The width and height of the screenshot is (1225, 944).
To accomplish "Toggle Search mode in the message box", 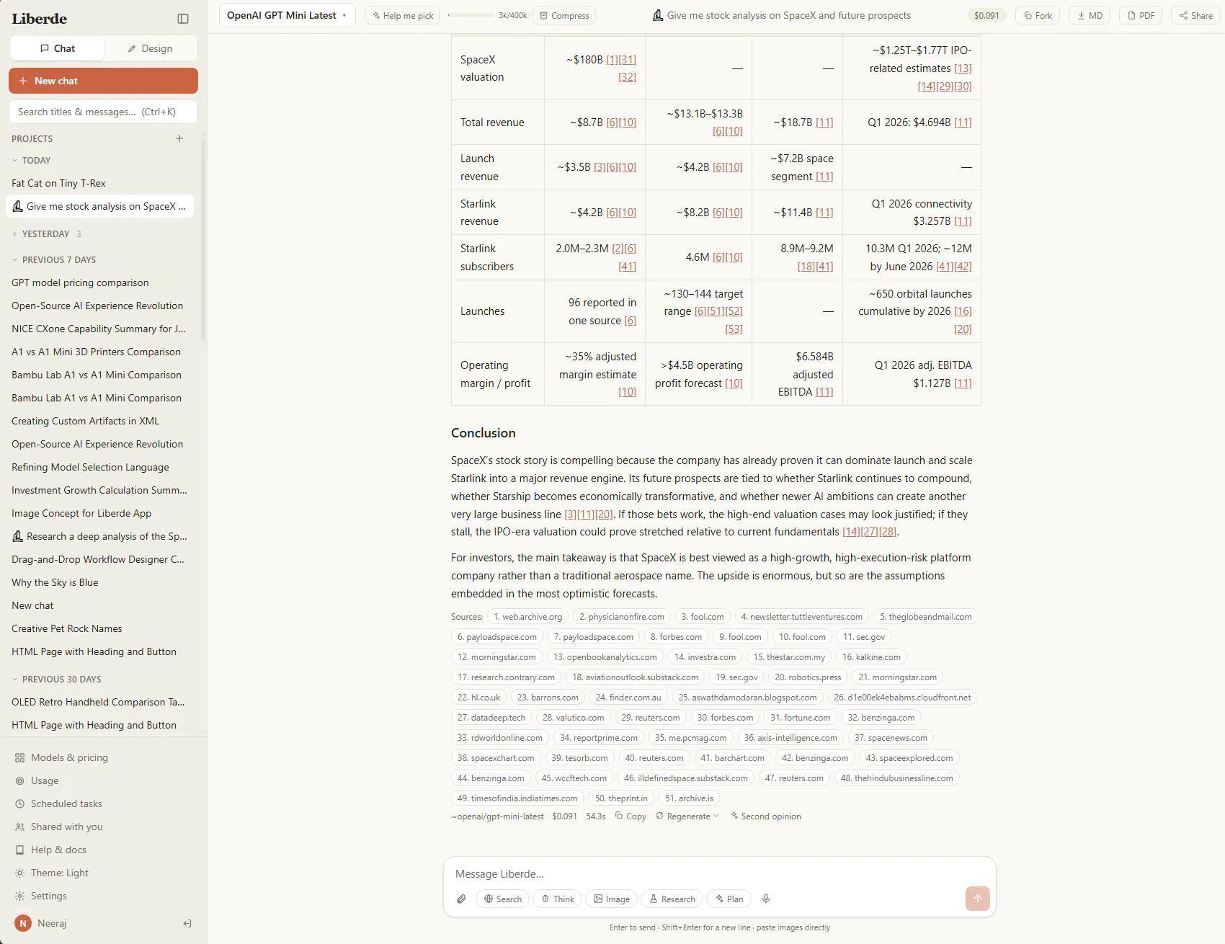I will click(x=502, y=899).
